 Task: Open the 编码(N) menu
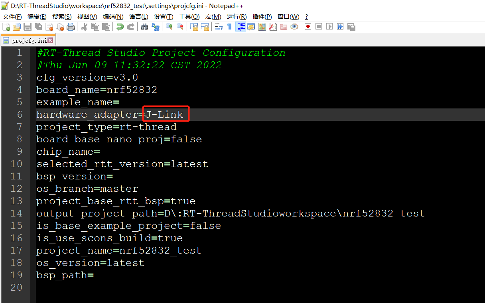point(113,17)
